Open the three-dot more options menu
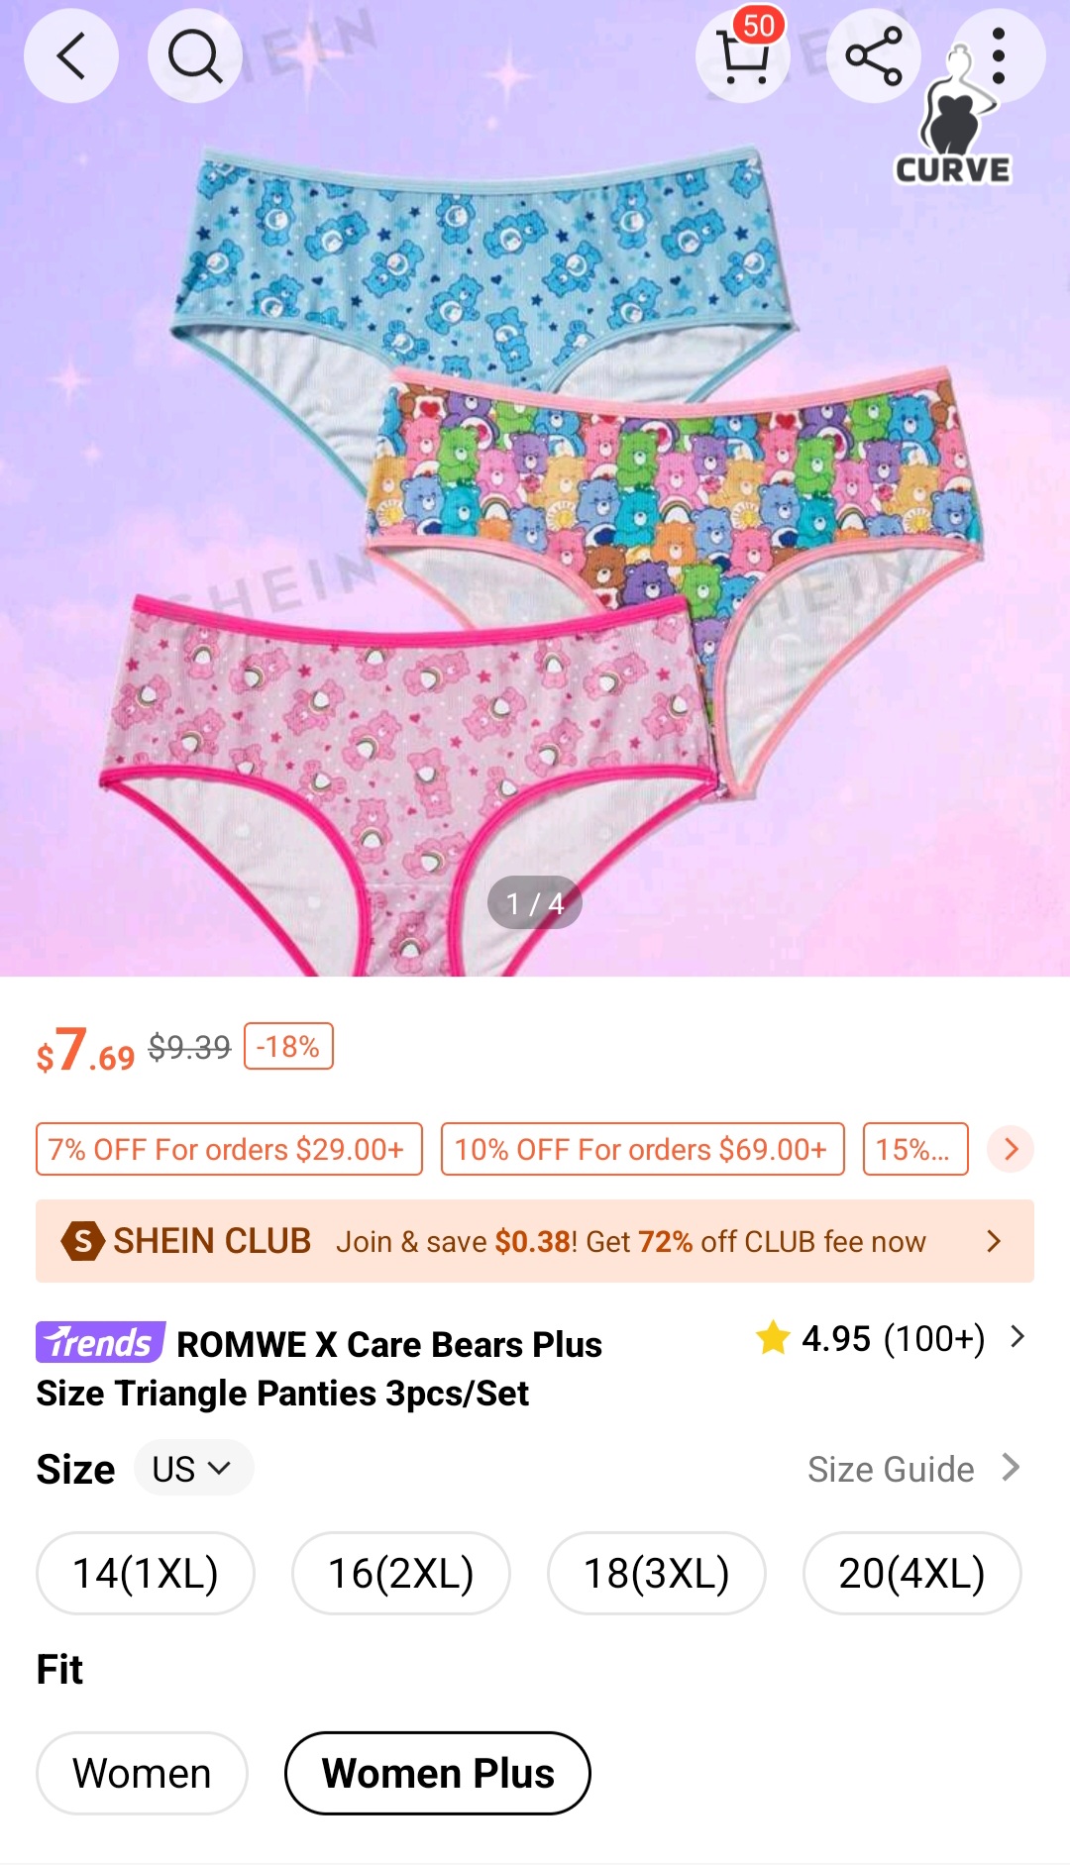1070x1865 pixels. [999, 55]
